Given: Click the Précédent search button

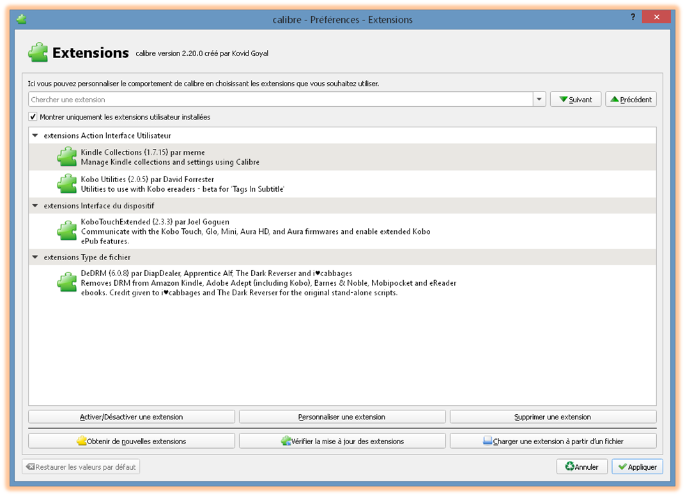Looking at the screenshot, I should tap(631, 99).
